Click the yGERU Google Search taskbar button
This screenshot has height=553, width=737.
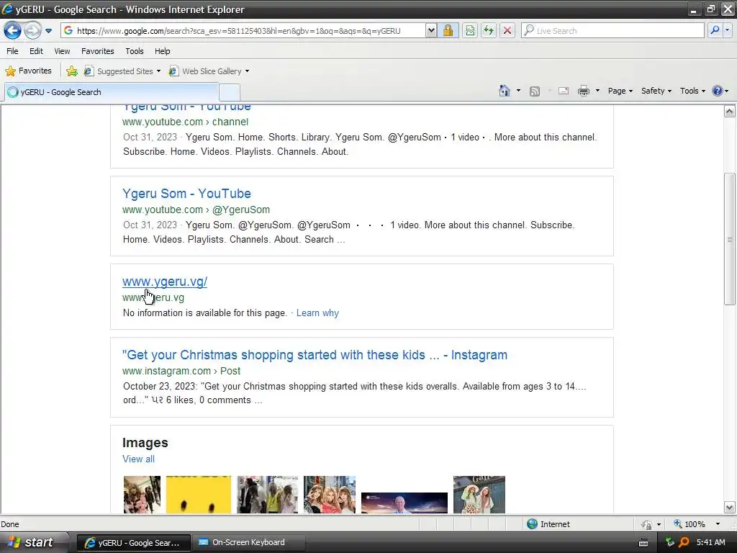coord(133,542)
